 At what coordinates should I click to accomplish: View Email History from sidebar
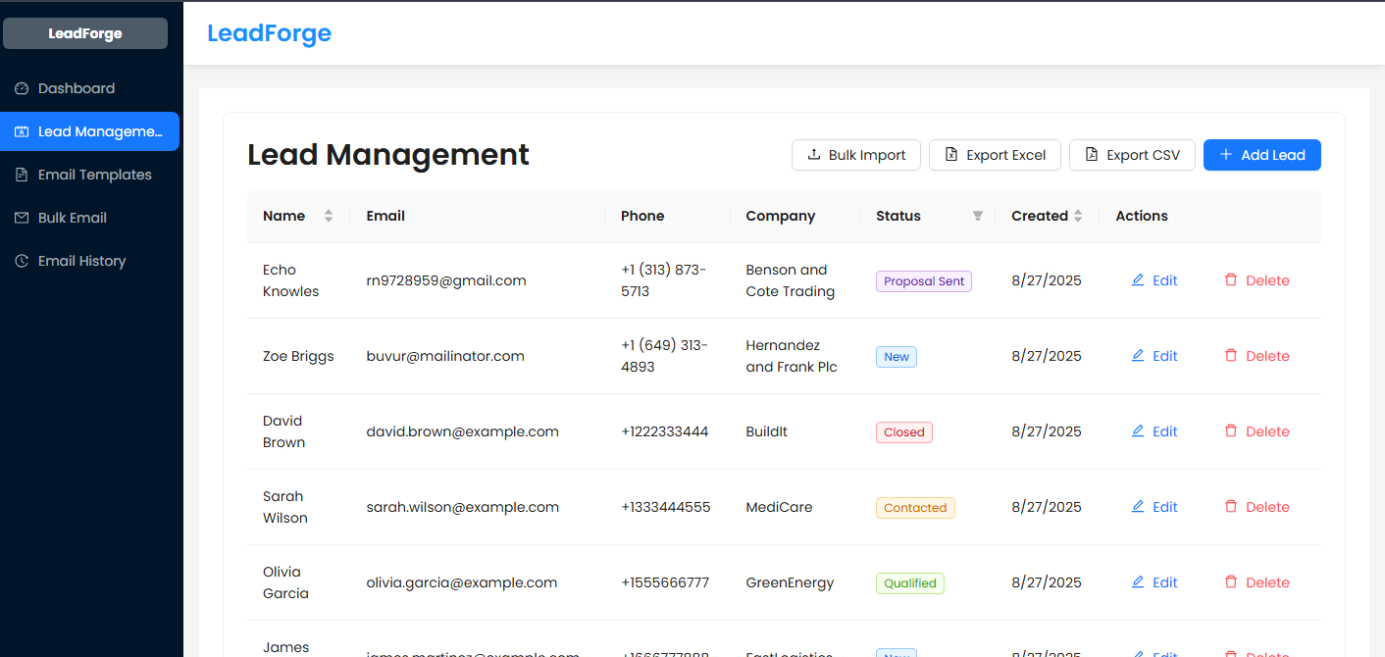(89, 261)
